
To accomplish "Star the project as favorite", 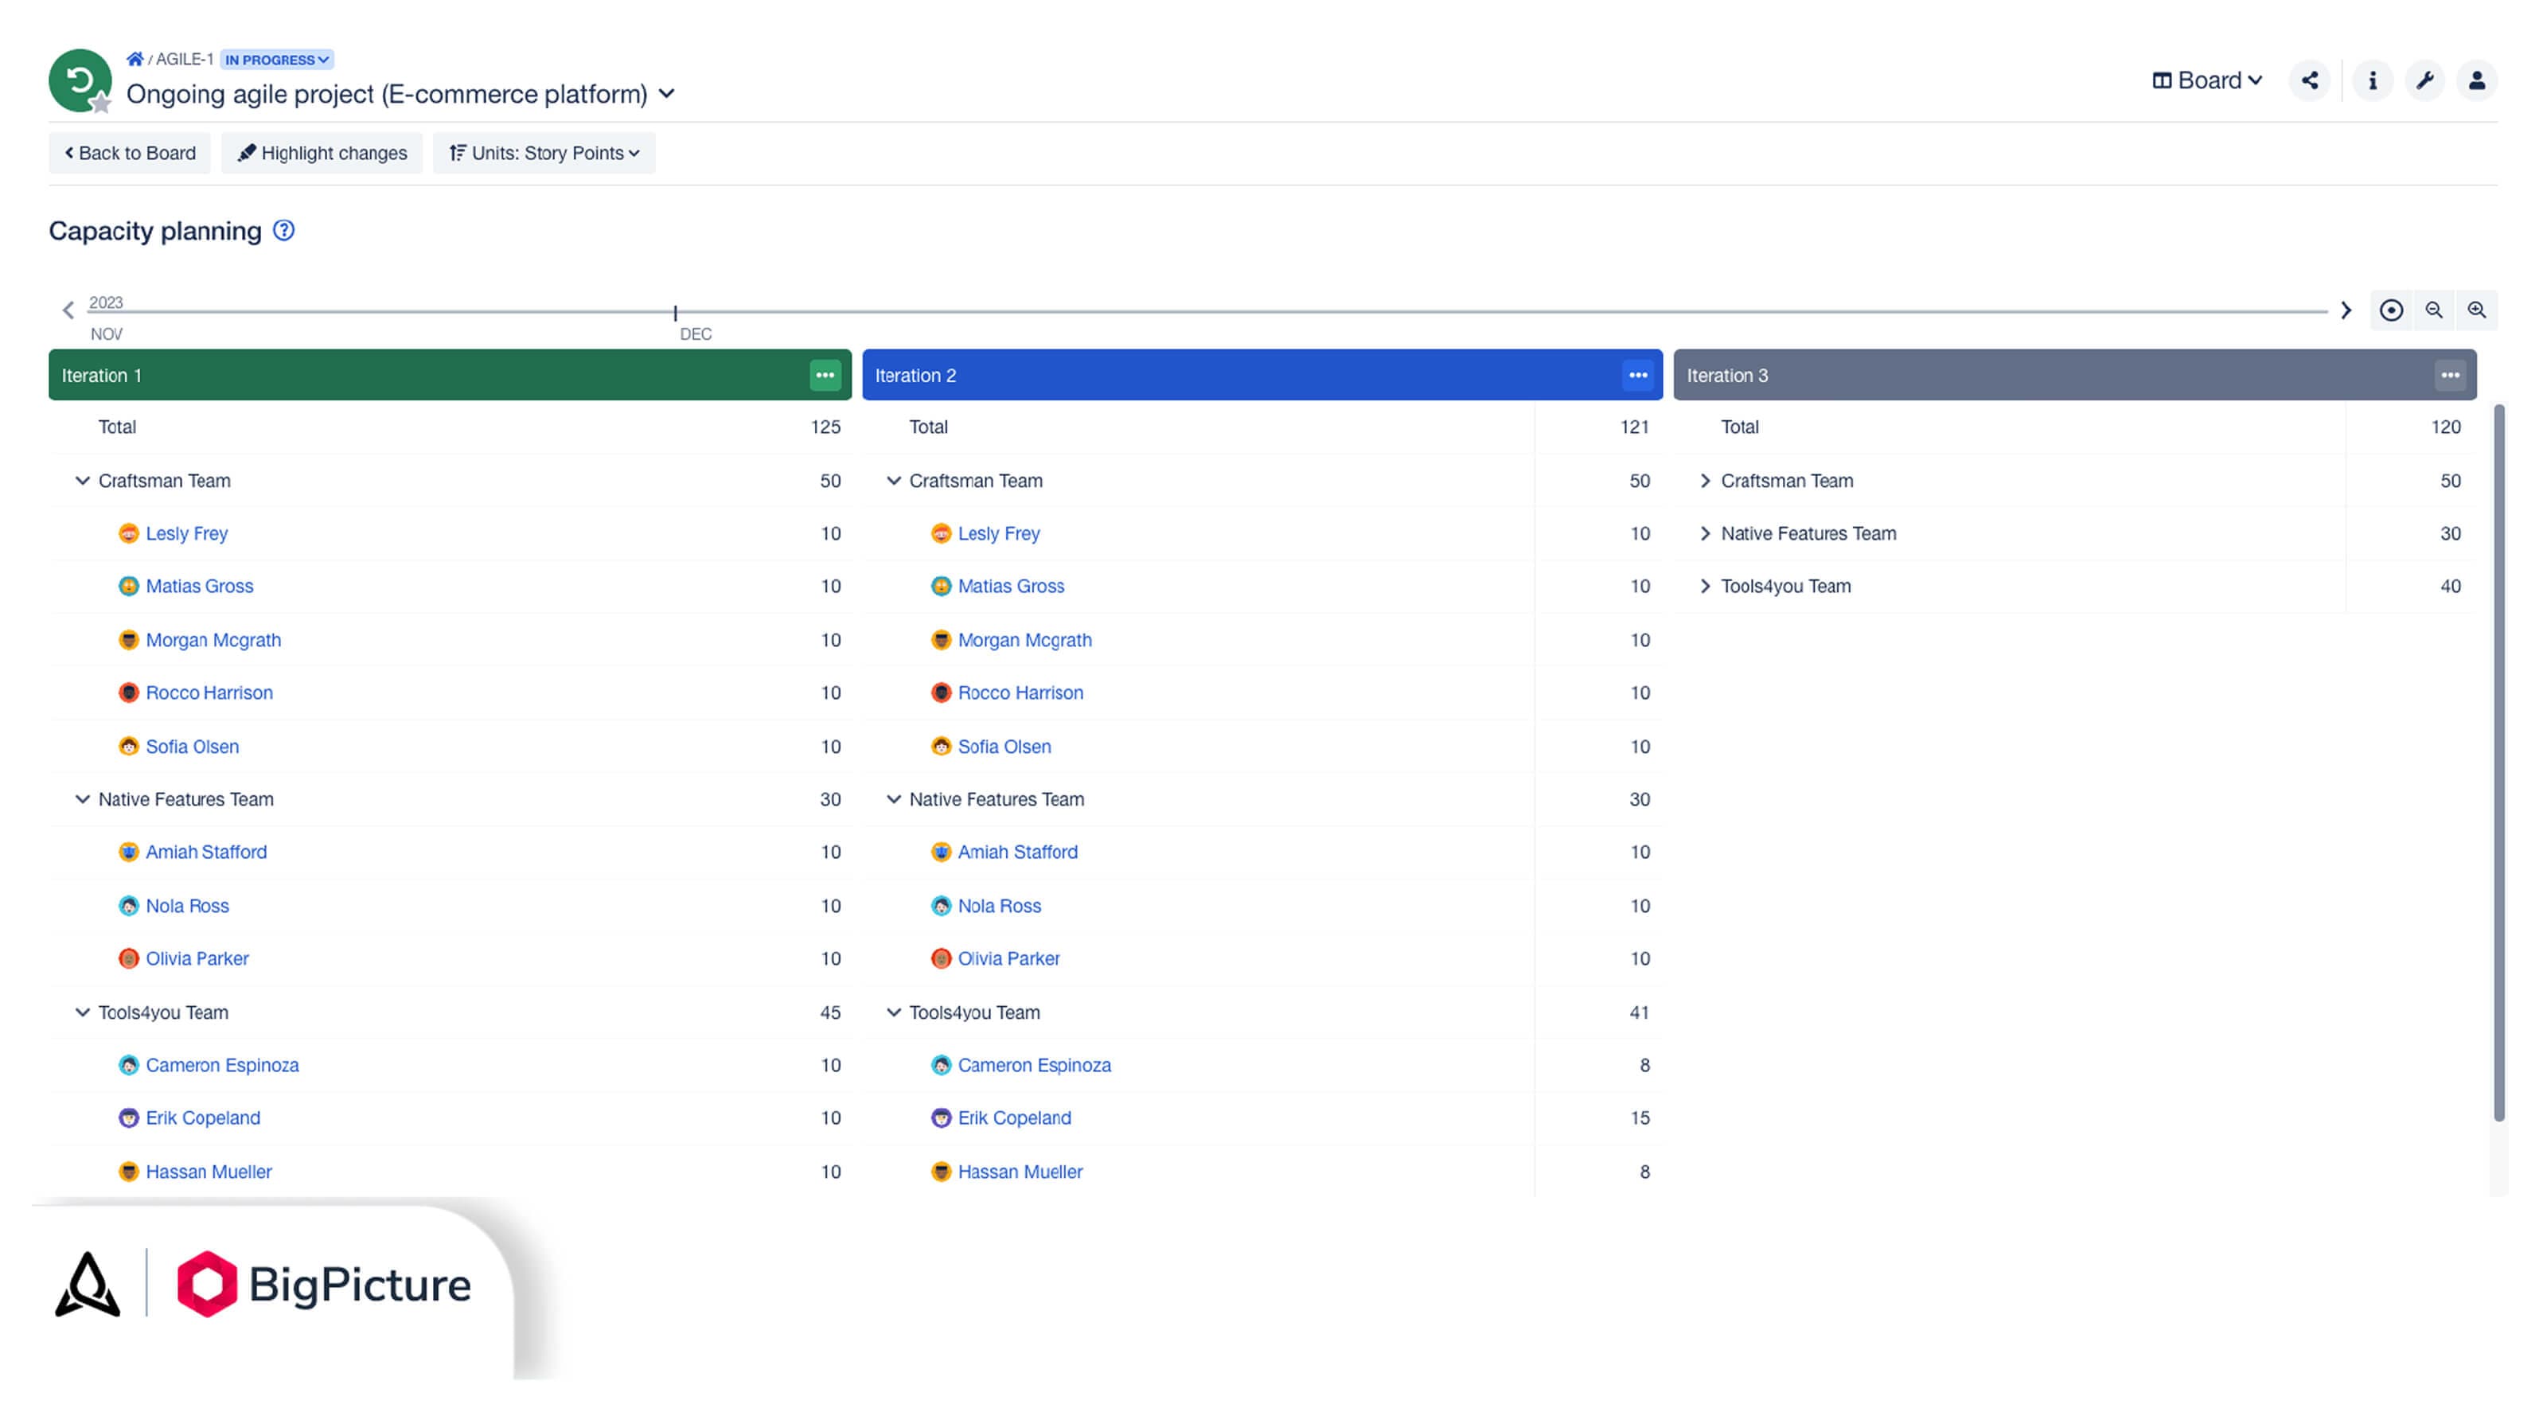I will click(x=99, y=103).
